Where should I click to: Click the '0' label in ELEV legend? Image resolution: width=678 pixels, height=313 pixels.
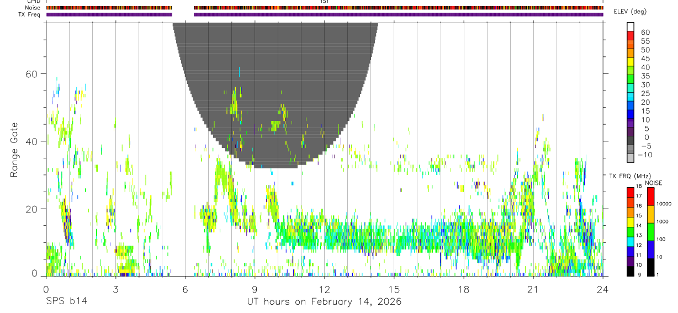(647, 137)
